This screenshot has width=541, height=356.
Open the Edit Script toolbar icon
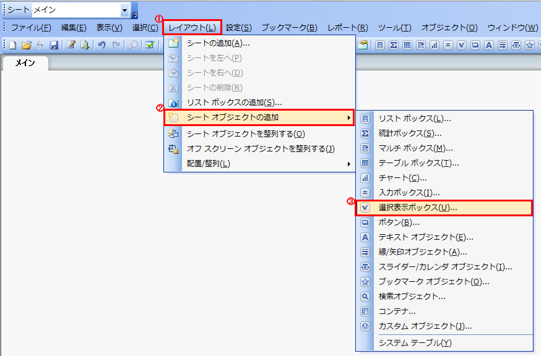click(71, 44)
